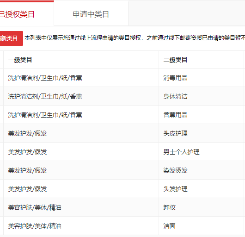The height and width of the screenshot is (237, 245).
Task: Select the 二级类目 column header
Action: click(x=175, y=60)
